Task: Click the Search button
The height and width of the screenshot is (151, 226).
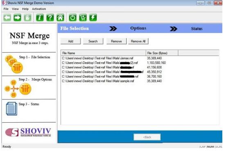Action: 93,41
